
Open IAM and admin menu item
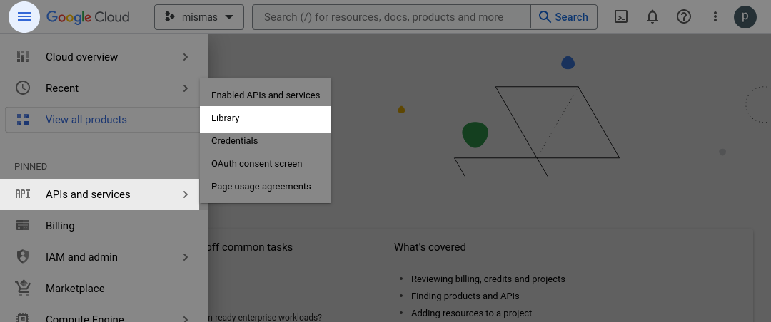[x=99, y=257]
